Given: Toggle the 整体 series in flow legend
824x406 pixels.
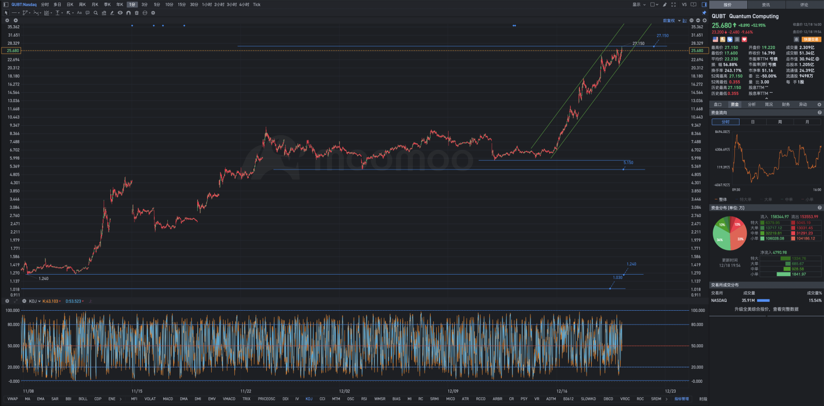Looking at the screenshot, I should 721,199.
